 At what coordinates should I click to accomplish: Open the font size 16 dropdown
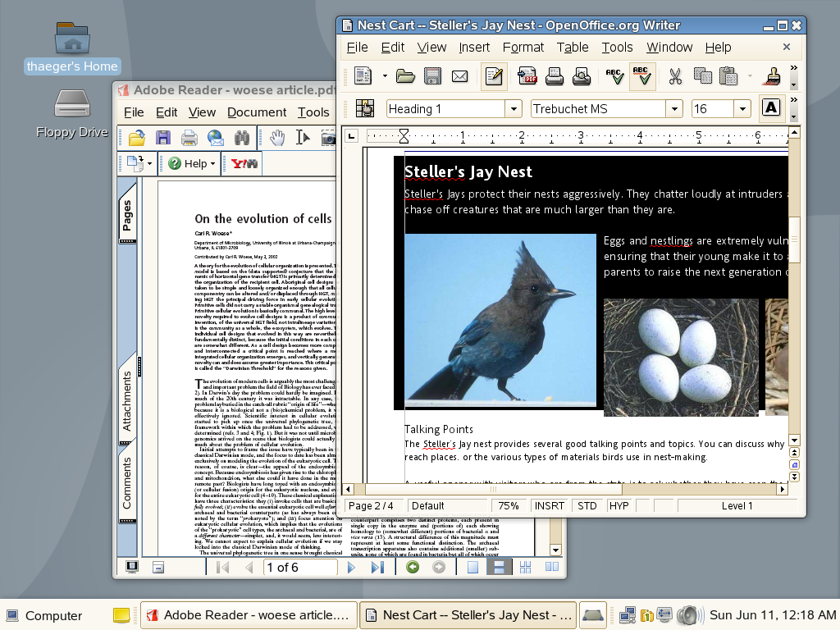[x=742, y=109]
